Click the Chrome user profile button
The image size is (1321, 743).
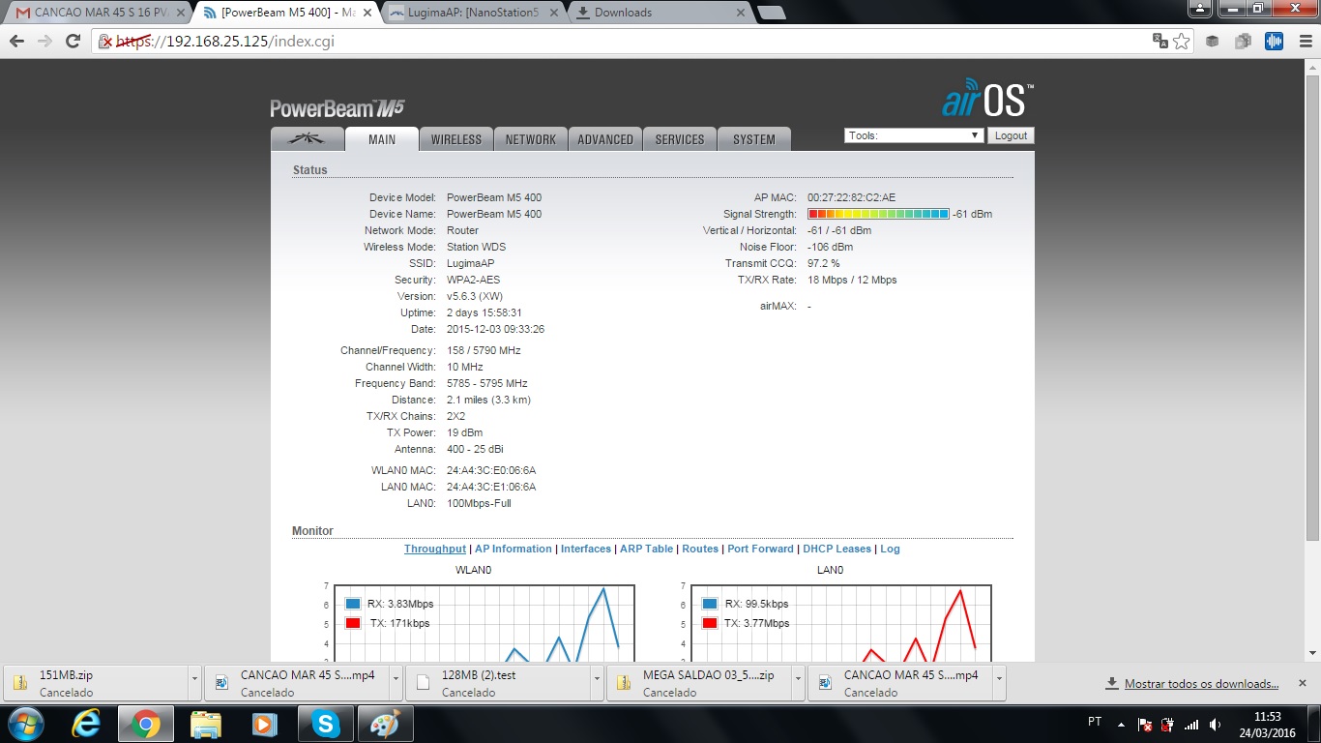pos(1199,8)
